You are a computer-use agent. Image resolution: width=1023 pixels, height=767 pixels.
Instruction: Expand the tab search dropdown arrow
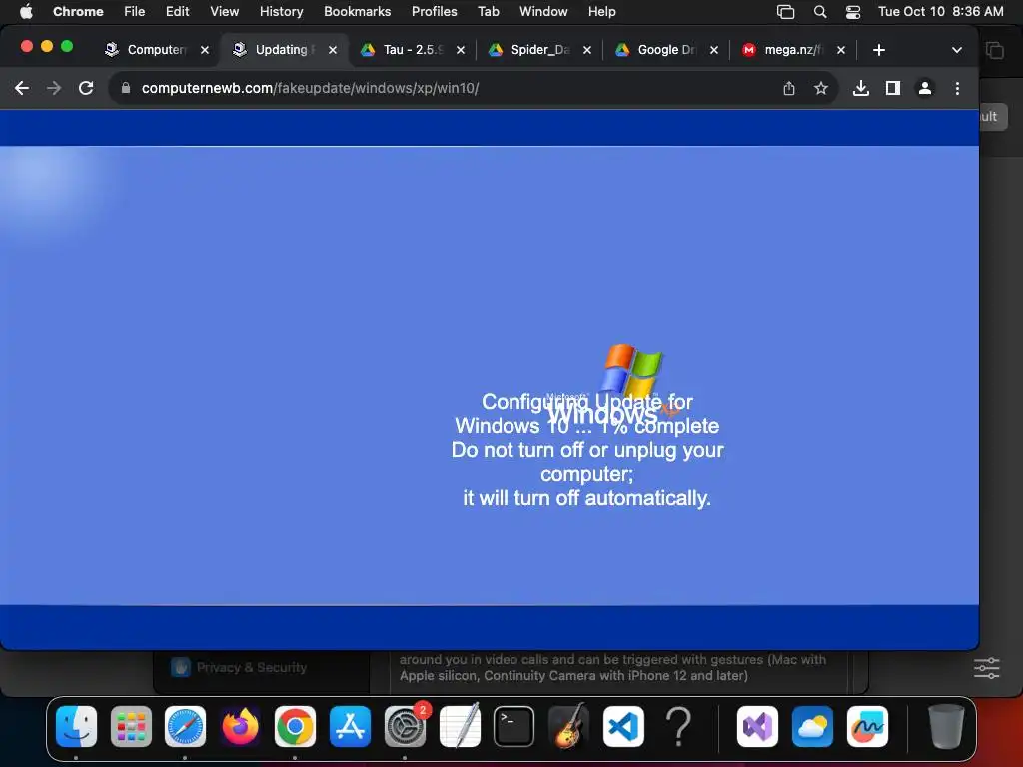point(956,50)
